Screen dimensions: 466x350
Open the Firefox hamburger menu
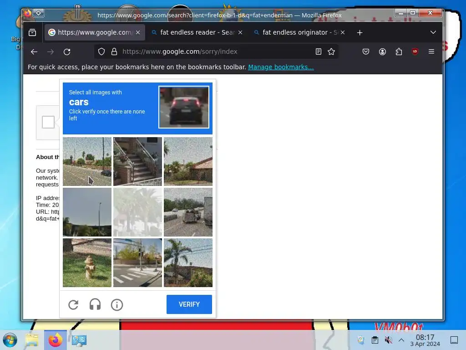click(431, 51)
